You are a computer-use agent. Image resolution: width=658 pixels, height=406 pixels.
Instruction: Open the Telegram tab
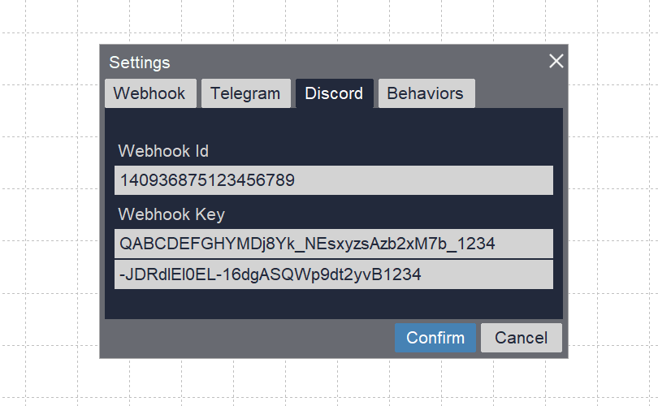tap(245, 93)
